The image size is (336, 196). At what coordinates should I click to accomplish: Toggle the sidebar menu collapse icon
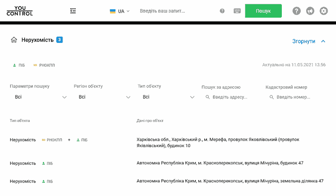73,11
